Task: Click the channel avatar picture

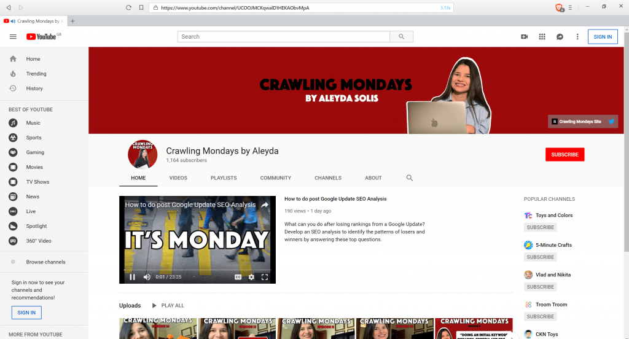Action: pyautogui.click(x=143, y=155)
